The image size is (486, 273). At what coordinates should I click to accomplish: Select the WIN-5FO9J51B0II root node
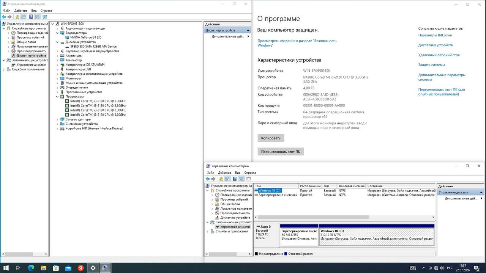pos(72,24)
